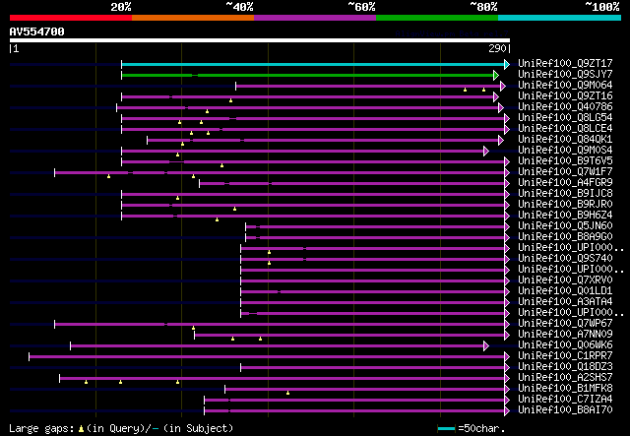Click the yellow query gap symbol in legend
Image resolution: width=630 pixels, height=436 pixels.
[x=81, y=429]
